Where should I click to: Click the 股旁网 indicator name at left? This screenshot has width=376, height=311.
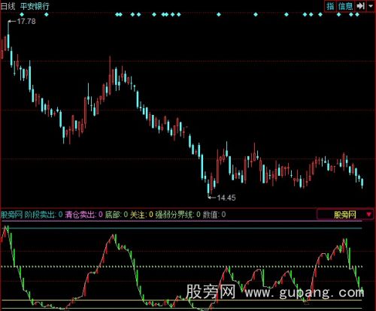click(11, 215)
